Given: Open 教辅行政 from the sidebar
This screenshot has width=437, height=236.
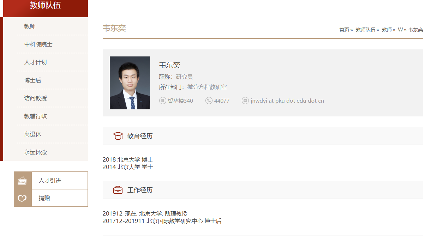Looking at the screenshot, I should tap(35, 116).
